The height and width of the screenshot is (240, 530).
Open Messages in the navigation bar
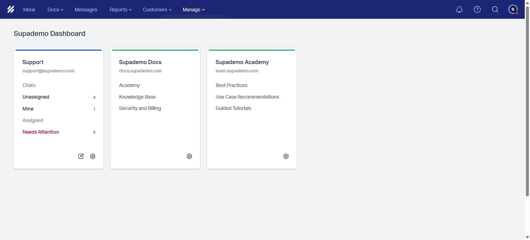(86, 9)
